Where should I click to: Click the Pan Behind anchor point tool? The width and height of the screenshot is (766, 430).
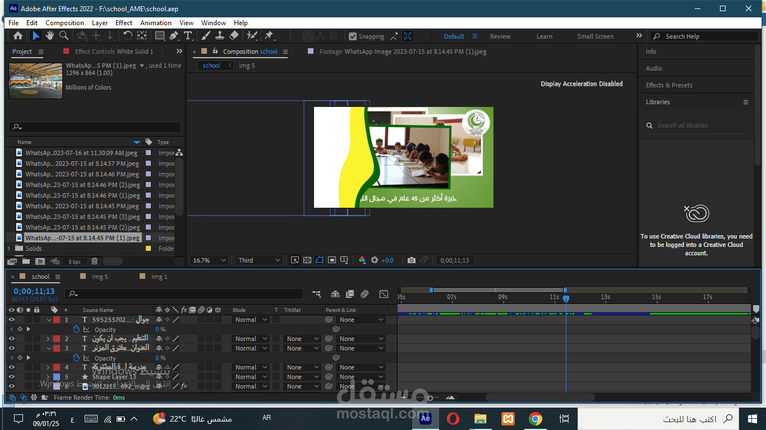tap(142, 36)
